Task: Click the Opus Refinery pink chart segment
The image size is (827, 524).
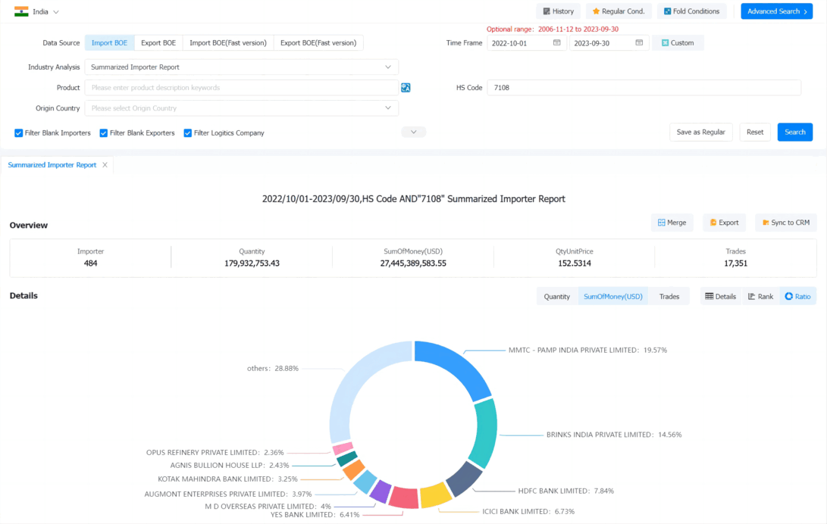Action: 343,448
